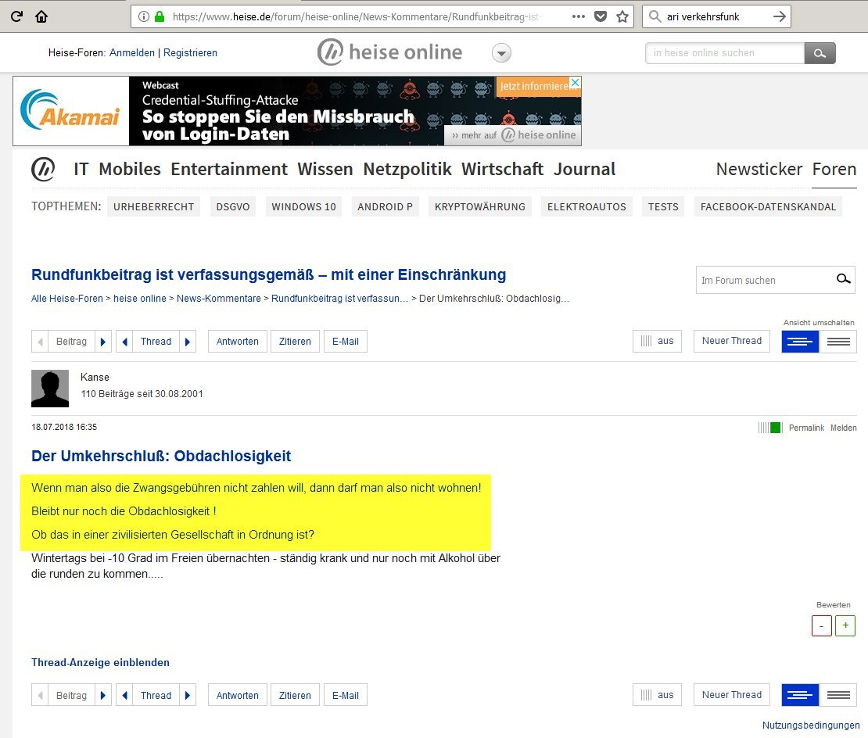Open the heise online dropdown arrow

501,53
